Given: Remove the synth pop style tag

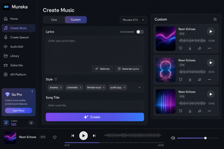Looking at the screenshot, I should click(124, 88).
